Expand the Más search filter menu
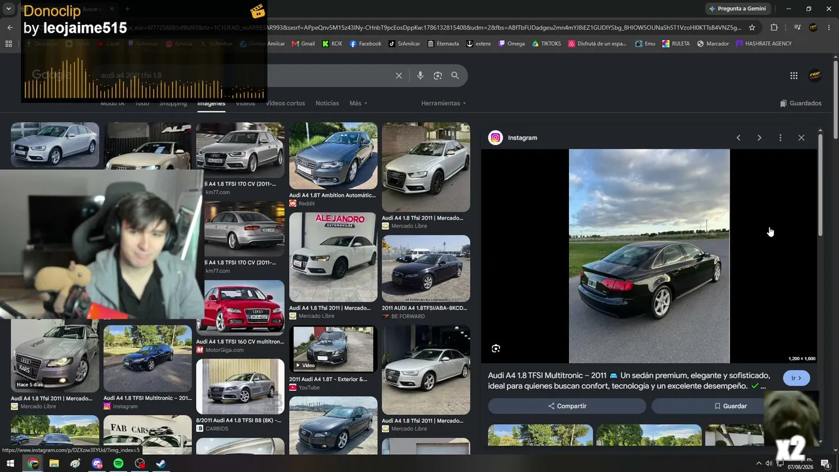This screenshot has height=472, width=839. tap(358, 103)
